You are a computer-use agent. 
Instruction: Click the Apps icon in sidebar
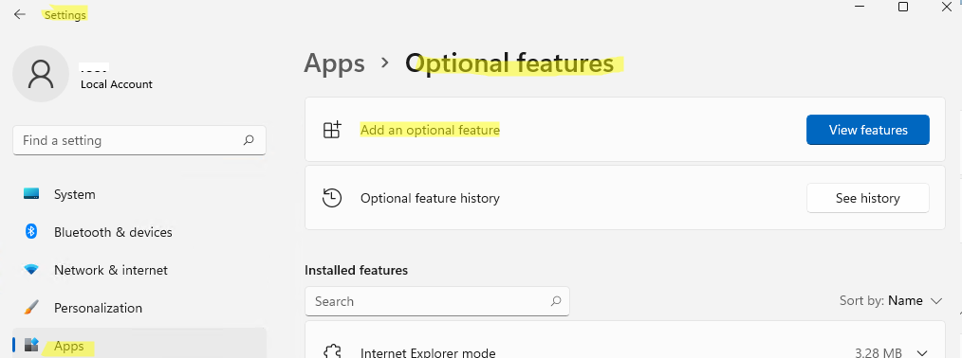31,345
